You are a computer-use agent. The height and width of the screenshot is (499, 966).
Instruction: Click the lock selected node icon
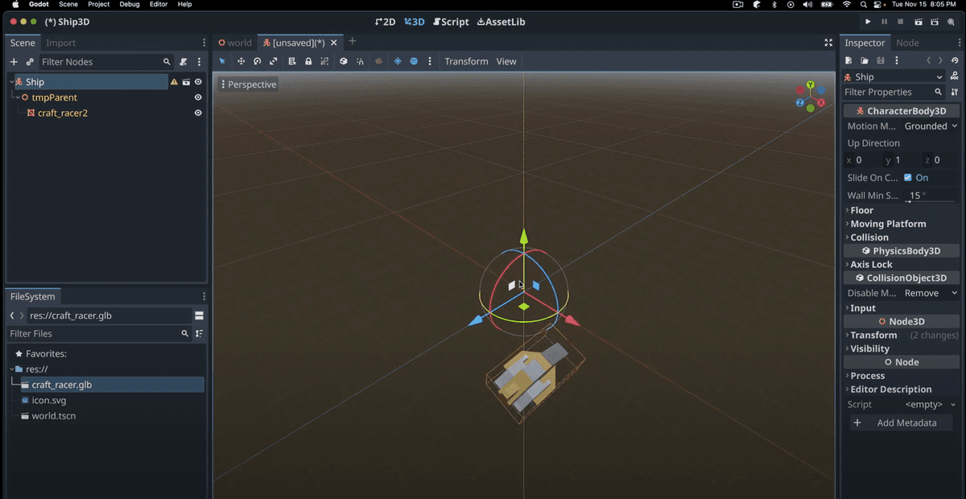click(x=309, y=61)
